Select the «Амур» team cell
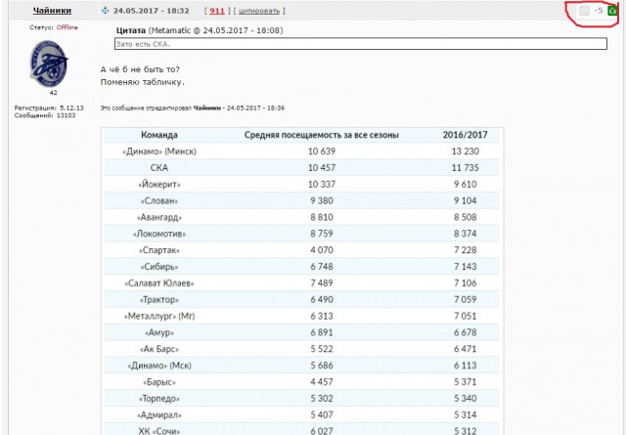626x435 pixels. point(159,332)
